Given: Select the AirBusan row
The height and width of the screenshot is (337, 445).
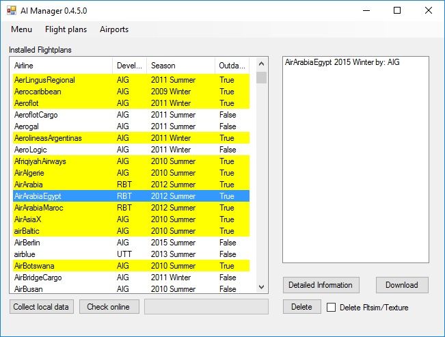Looking at the screenshot, I should click(x=131, y=289).
